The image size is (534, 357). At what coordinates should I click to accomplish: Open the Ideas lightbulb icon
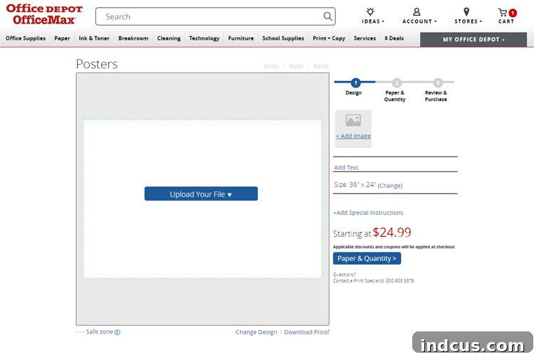tap(370, 12)
